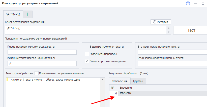Open the regex creation helper link

36,39
